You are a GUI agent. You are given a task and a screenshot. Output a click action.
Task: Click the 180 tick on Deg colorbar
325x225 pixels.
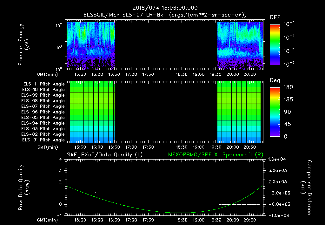pyautogui.click(x=289, y=87)
